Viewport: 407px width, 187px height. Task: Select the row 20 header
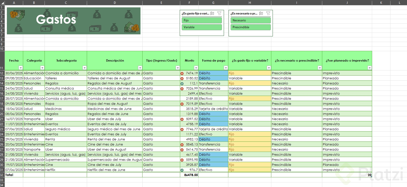[x=2, y=114]
